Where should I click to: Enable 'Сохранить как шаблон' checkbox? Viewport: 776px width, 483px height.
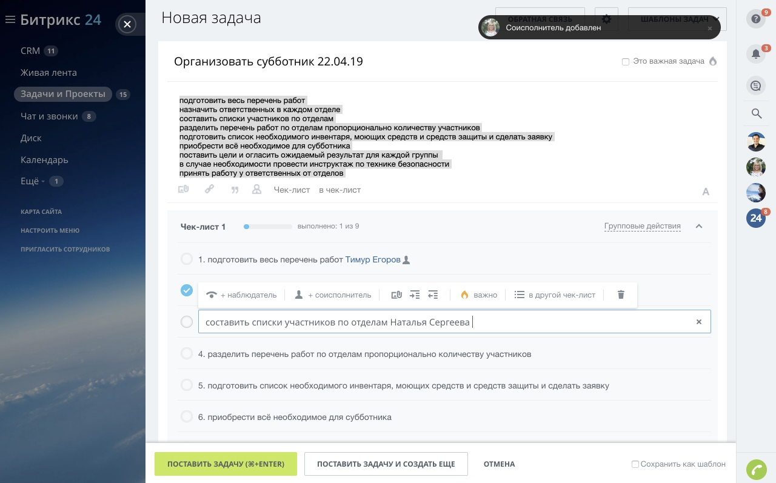click(635, 464)
